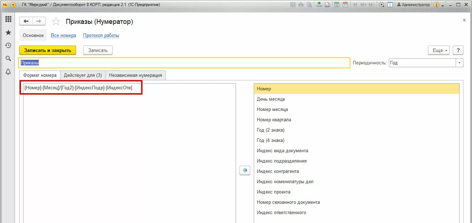
Task: Open History icon in the left sidebar
Action: 8,46
